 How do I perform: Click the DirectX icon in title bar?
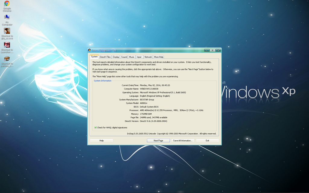tap(90, 50)
